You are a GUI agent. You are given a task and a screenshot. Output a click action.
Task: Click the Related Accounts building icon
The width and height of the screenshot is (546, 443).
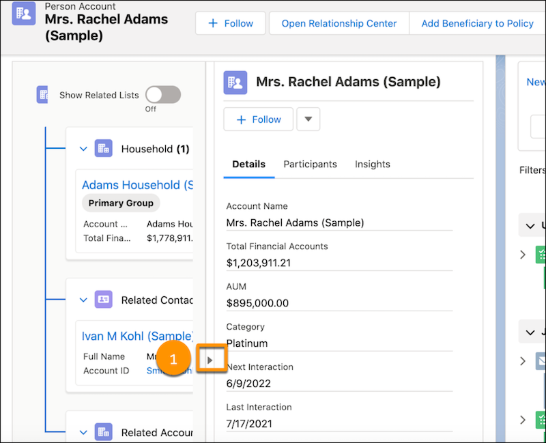tap(103, 432)
